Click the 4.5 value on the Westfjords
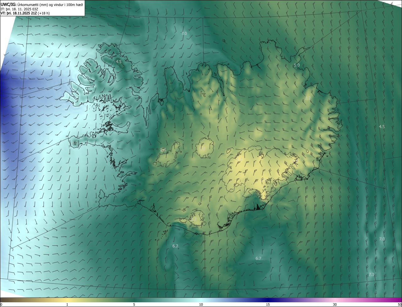 coord(118,62)
